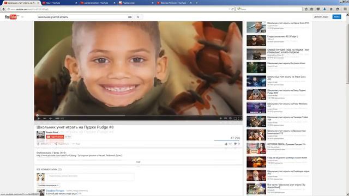Click the browser search box
Viewport: 349px width, 196px height.
click(x=269, y=9)
